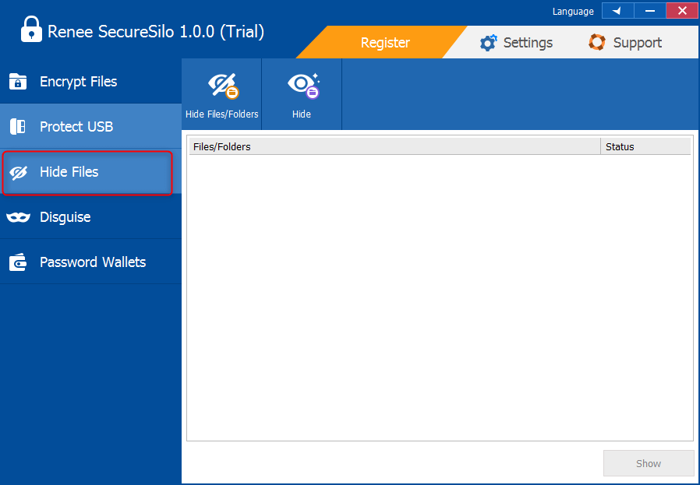Click the Language label
This screenshot has width=700, height=485.
tap(573, 12)
